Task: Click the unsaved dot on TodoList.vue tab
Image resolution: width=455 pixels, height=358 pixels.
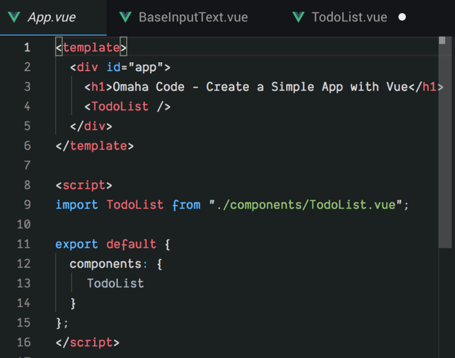Action: (402, 17)
